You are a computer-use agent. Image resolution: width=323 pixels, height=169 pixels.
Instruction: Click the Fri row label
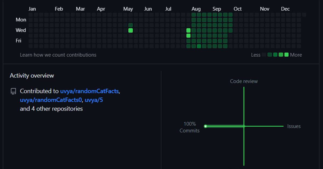(x=18, y=41)
